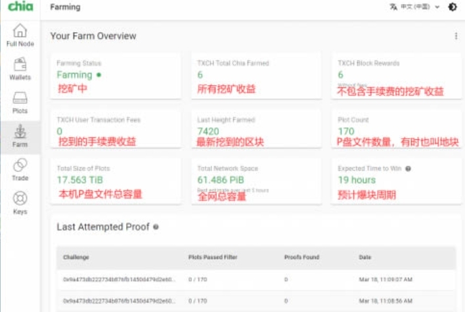Click the Chia logo

pos(20,7)
